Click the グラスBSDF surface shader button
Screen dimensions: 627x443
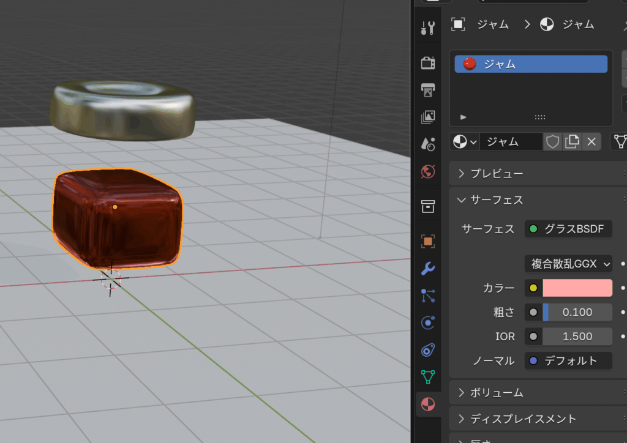(568, 229)
